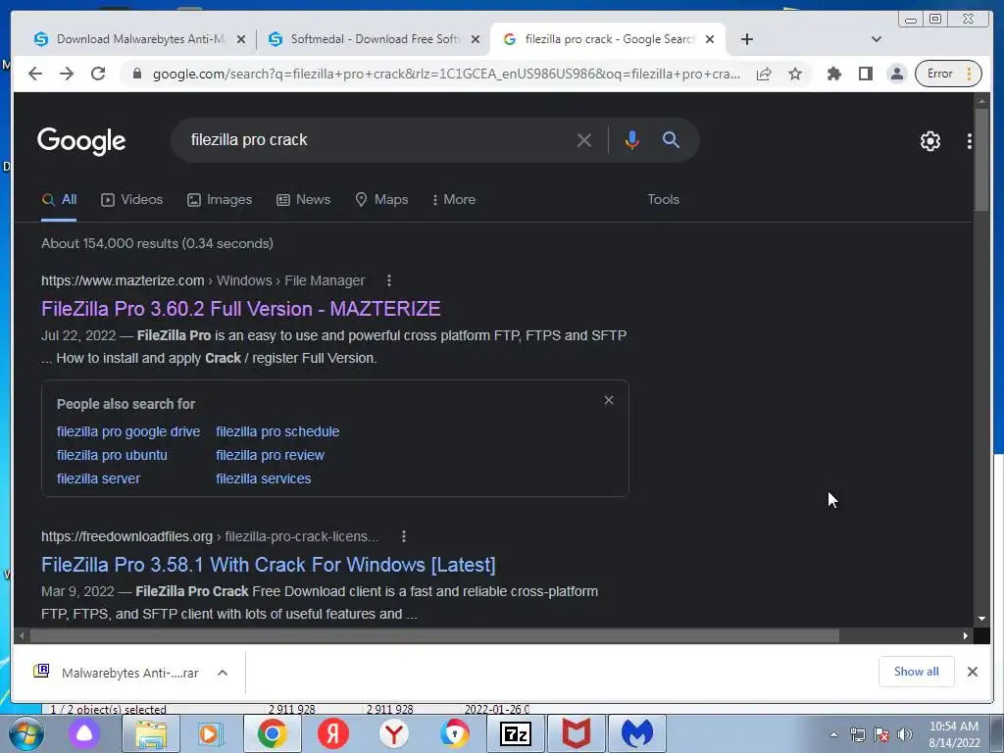The height and width of the screenshot is (753, 1004).
Task: Click the Error update button in Chrome
Action: click(x=948, y=74)
